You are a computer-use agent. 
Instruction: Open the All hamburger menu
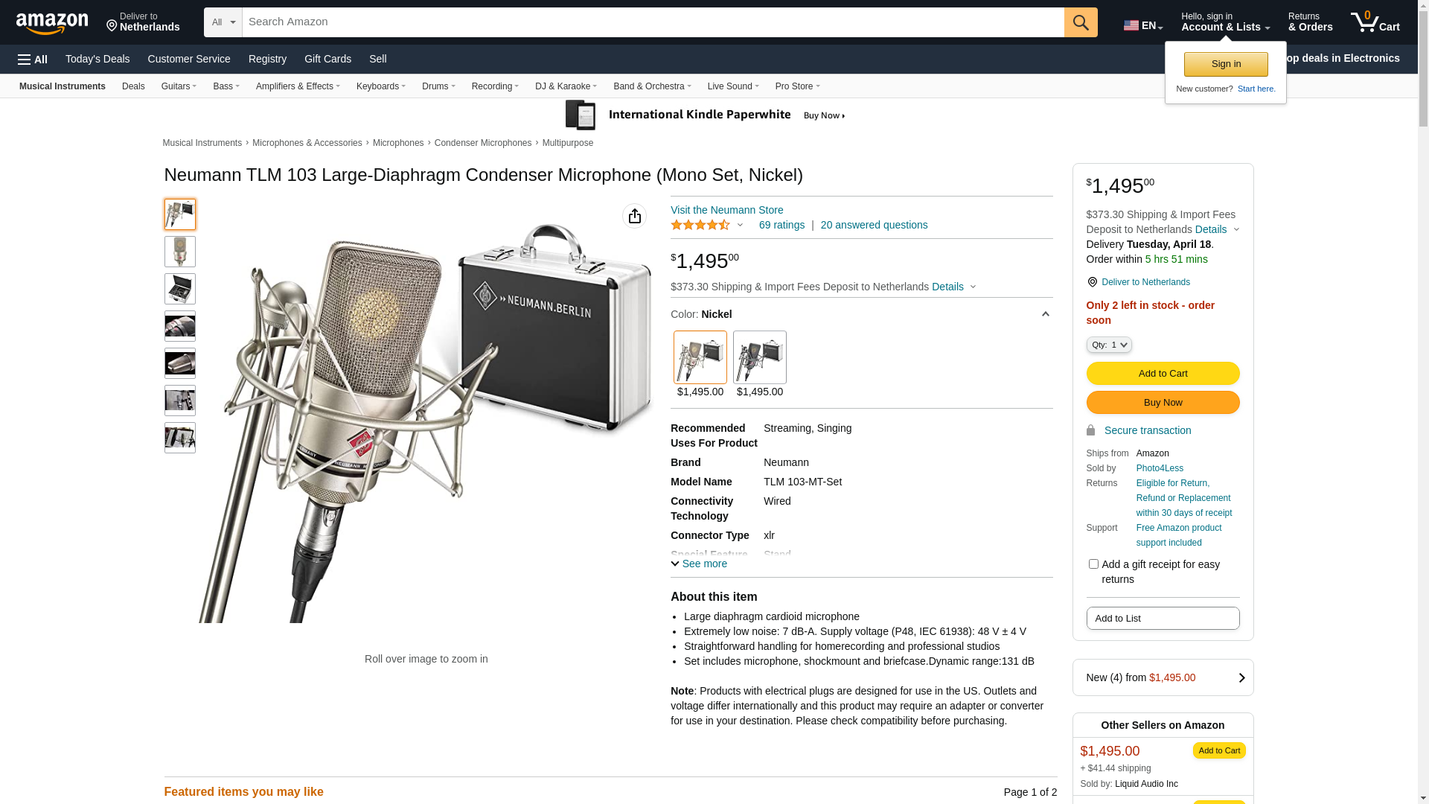pos(33,60)
